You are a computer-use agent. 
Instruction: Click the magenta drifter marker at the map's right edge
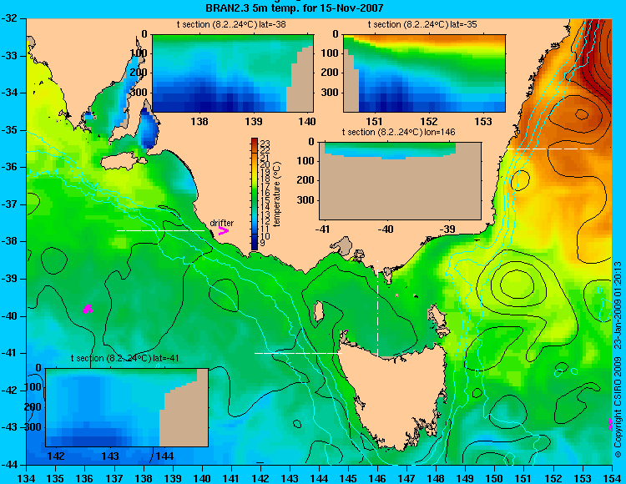(610, 425)
